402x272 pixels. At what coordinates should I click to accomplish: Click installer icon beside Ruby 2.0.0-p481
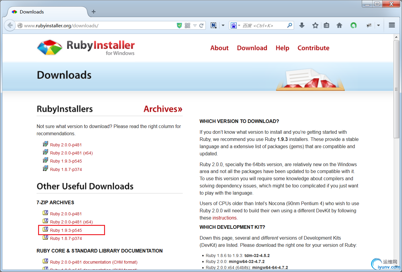coord(45,144)
